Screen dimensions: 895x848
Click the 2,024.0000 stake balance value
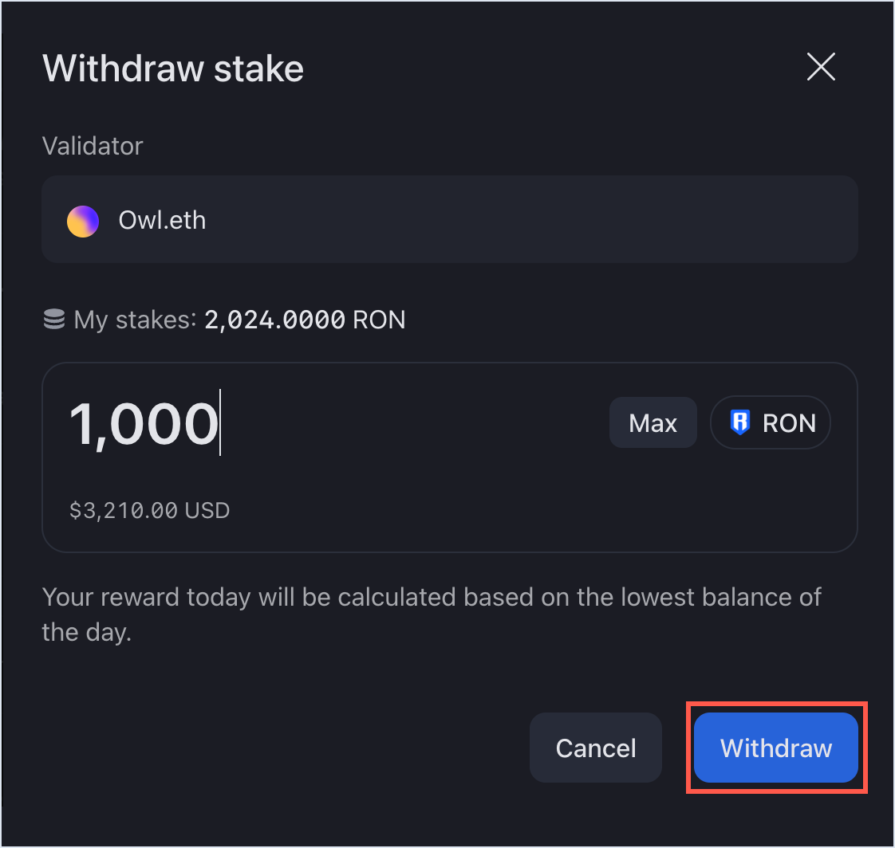pos(274,320)
